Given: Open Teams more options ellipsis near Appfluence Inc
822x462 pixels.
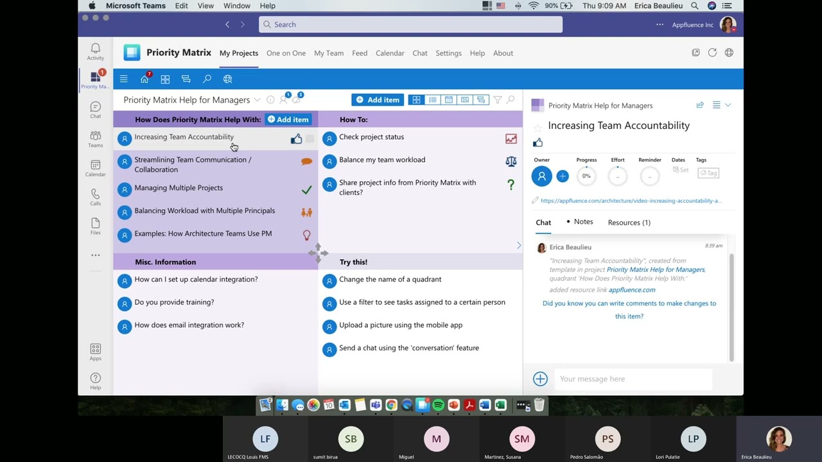Looking at the screenshot, I should tap(660, 24).
